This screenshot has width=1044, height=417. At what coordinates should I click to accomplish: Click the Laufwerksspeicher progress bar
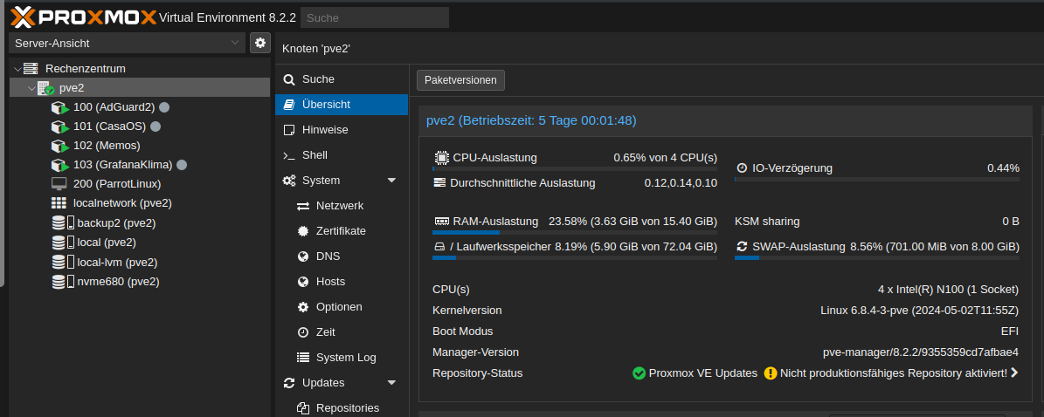tap(575, 257)
